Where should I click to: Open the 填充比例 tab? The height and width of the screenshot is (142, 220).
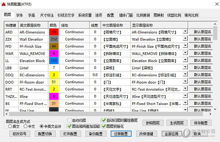click(x=191, y=15)
